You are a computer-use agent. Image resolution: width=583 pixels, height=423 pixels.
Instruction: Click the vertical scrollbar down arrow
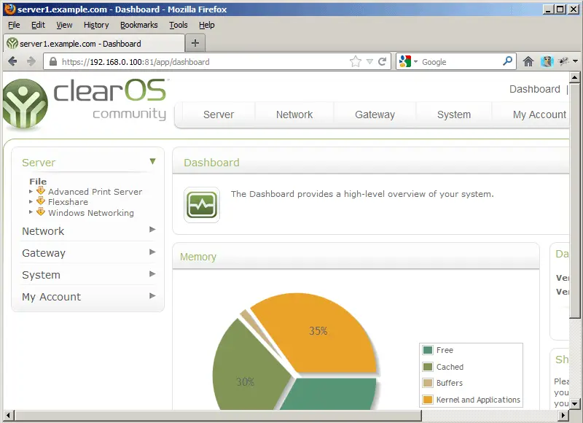574,403
